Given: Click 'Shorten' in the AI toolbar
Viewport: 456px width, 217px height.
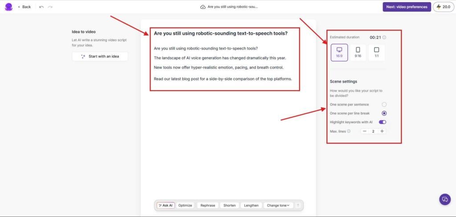Looking at the screenshot, I should tap(229, 205).
